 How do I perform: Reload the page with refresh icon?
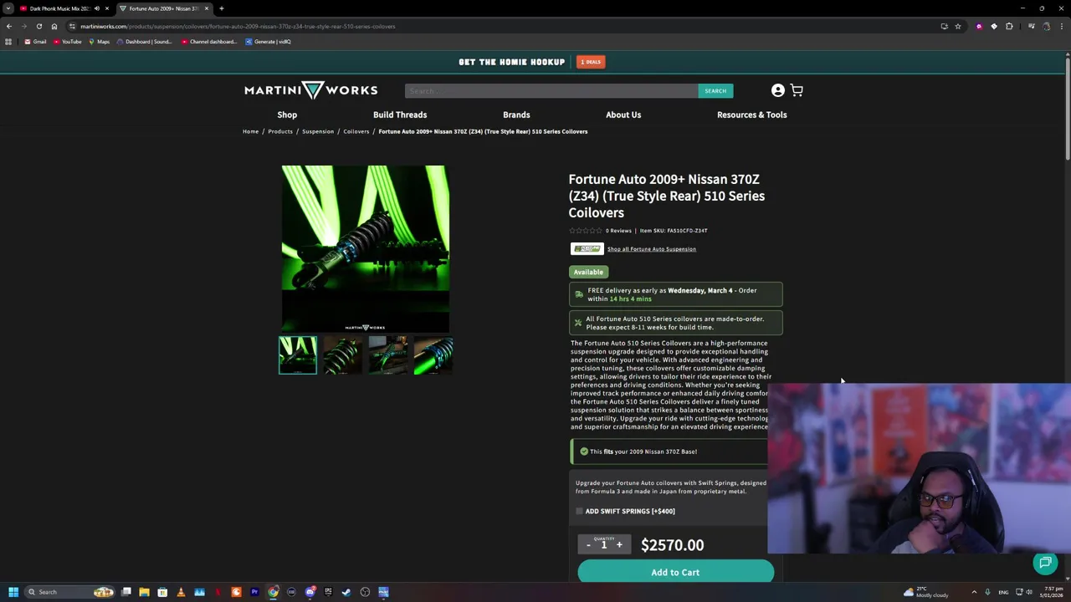(x=38, y=26)
